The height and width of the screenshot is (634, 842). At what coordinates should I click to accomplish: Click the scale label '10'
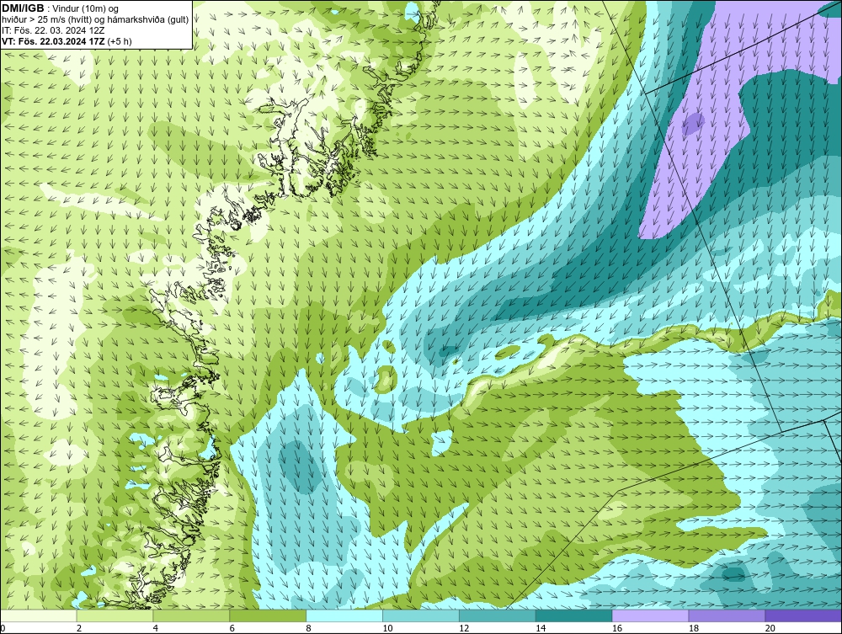pyautogui.click(x=387, y=628)
